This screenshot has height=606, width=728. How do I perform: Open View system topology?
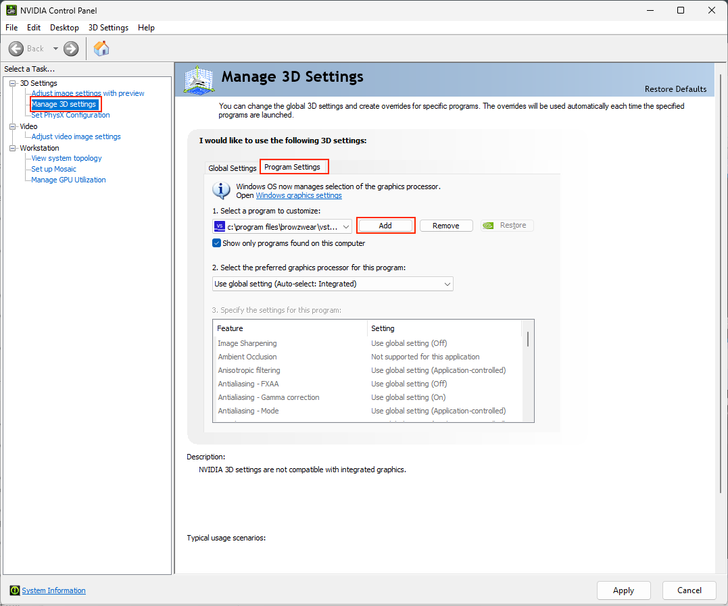pos(66,158)
